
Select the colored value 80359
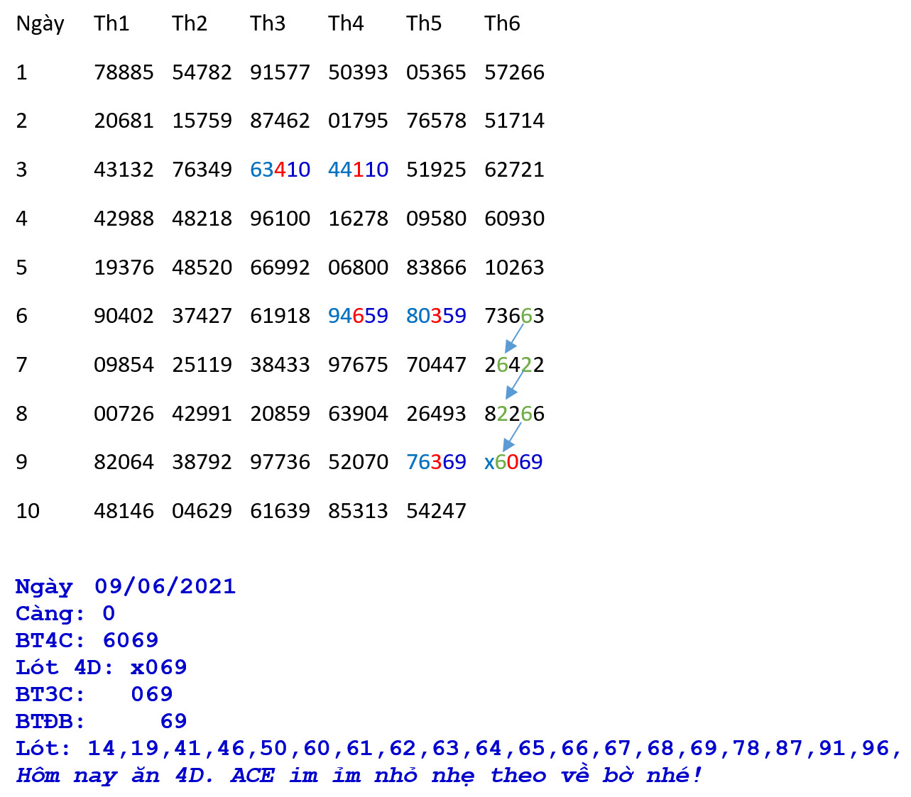436,316
